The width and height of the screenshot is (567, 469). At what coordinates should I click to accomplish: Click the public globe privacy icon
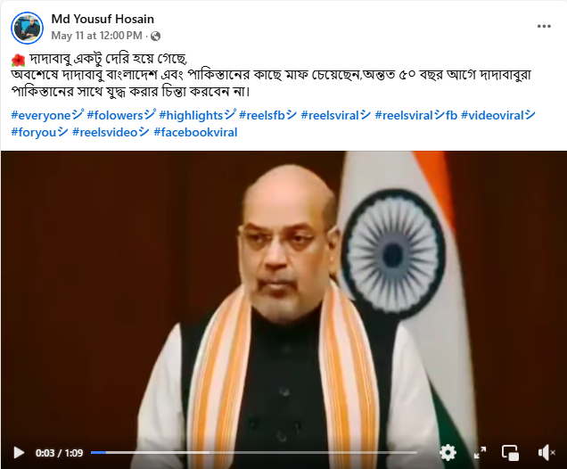coord(155,36)
